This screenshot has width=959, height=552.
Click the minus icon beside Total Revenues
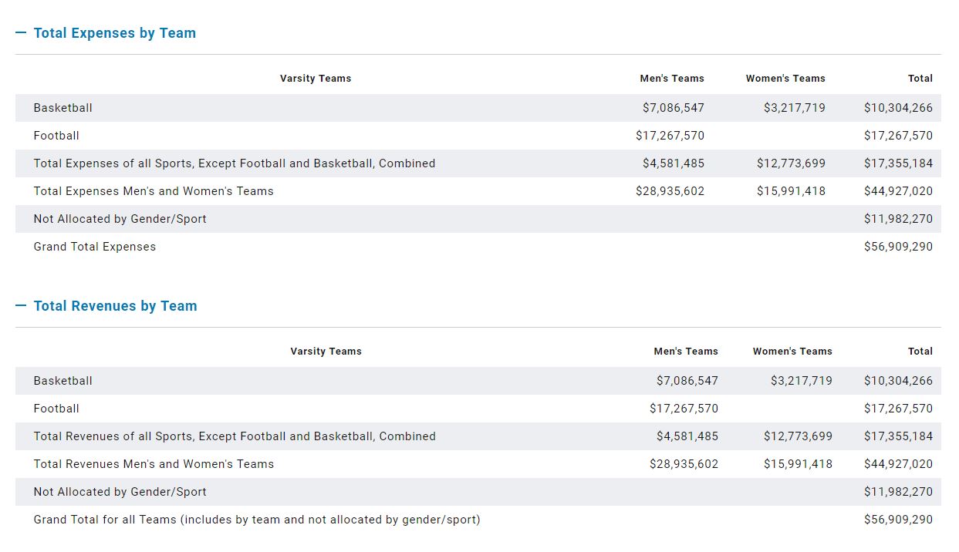tap(21, 306)
